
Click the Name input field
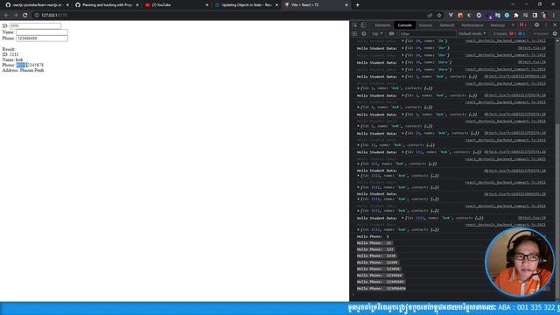(42, 32)
